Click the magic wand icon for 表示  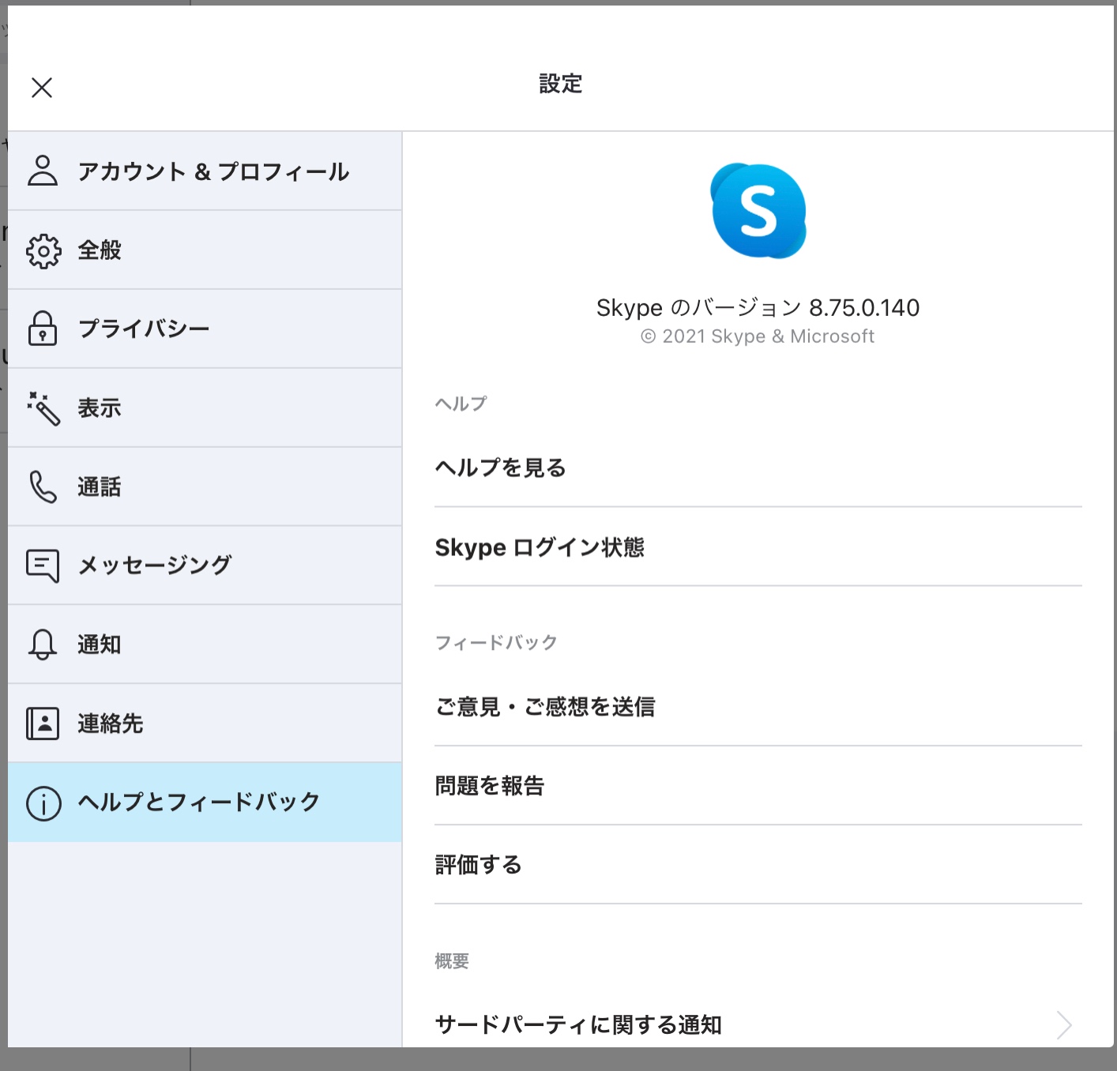(43, 408)
